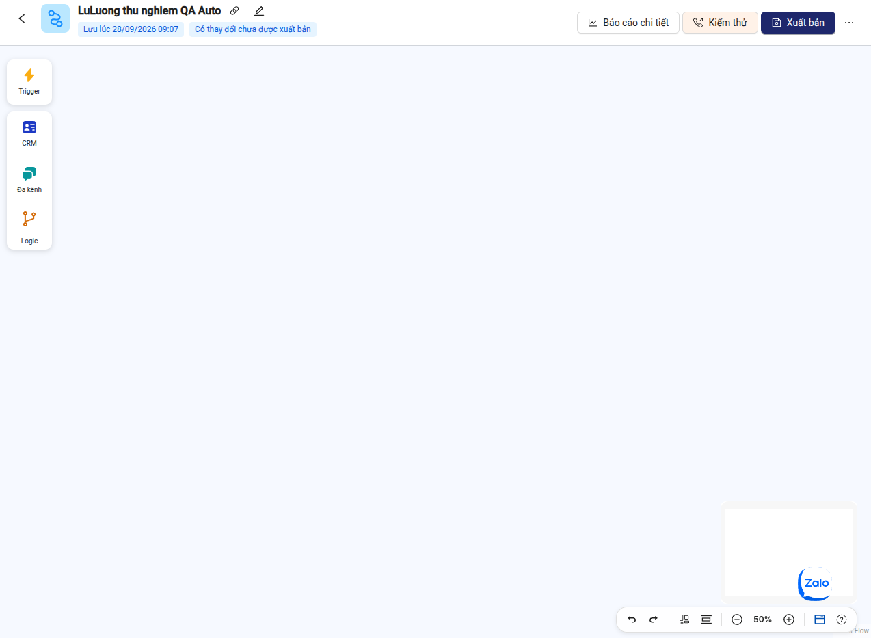Click the 50% zoom level value
Screen dimensions: 871x638
[x=763, y=620]
